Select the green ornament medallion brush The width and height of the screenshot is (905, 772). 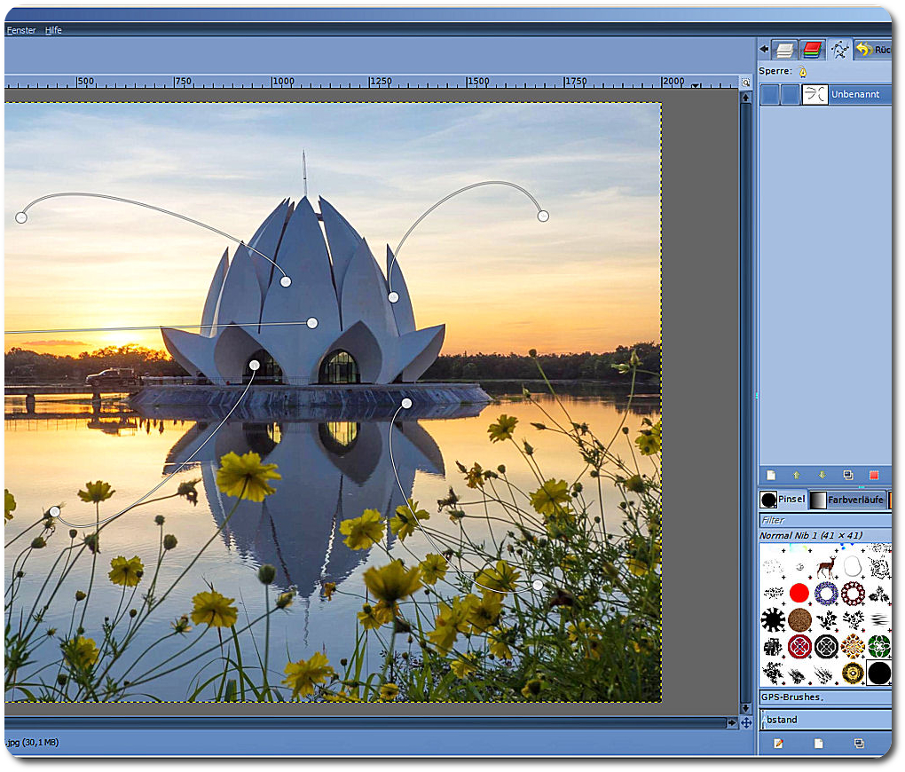tap(879, 646)
